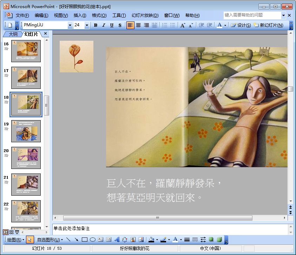Click Increase Indent icon
The height and width of the screenshot is (255, 296).
pos(209,25)
